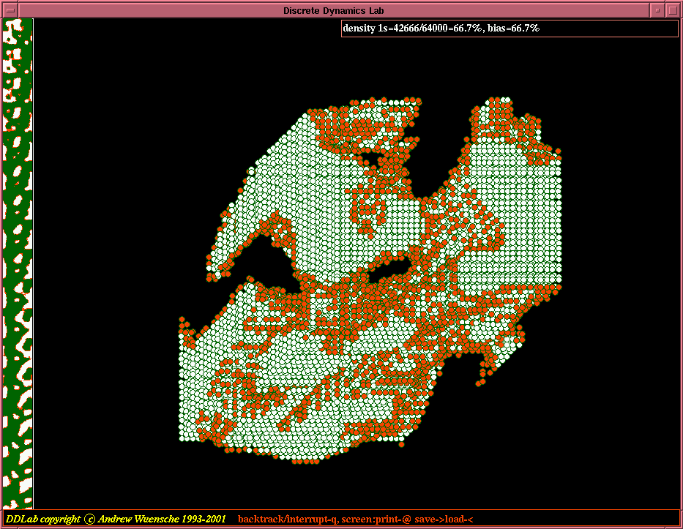Click the Discrete Dynamics Lab window title

coord(333,10)
